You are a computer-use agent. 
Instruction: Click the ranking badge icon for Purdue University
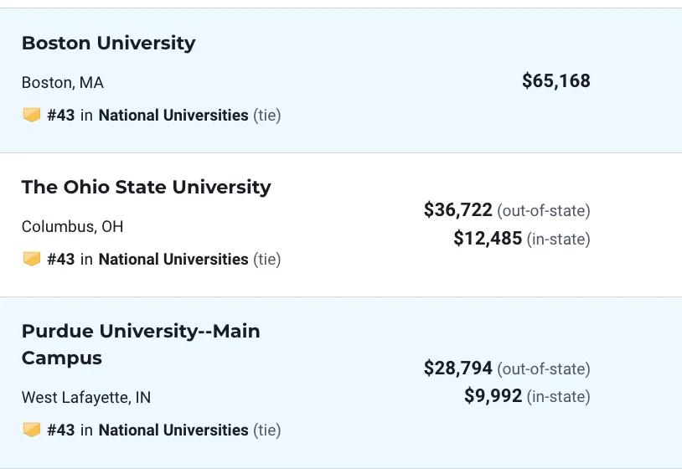click(x=31, y=430)
